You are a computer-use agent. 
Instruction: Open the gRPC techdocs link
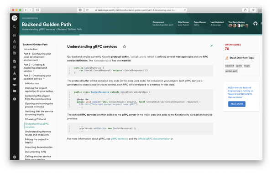pos(120,139)
